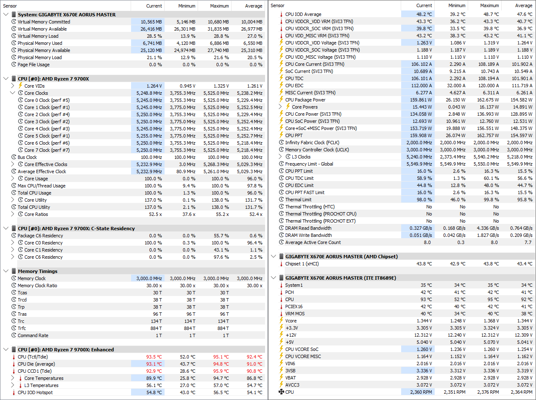Screen dimensions: 536x400
Task: Click thermometer icon beside Chipset 1 (xHCI)
Action: [x=281, y=264]
